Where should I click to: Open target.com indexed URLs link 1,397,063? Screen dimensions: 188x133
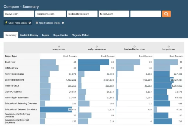click(x=177, y=86)
